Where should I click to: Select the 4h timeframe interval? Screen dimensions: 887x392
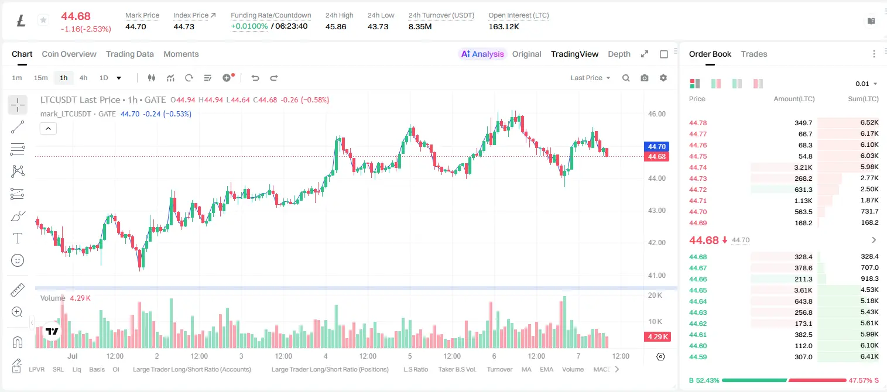pyautogui.click(x=84, y=78)
